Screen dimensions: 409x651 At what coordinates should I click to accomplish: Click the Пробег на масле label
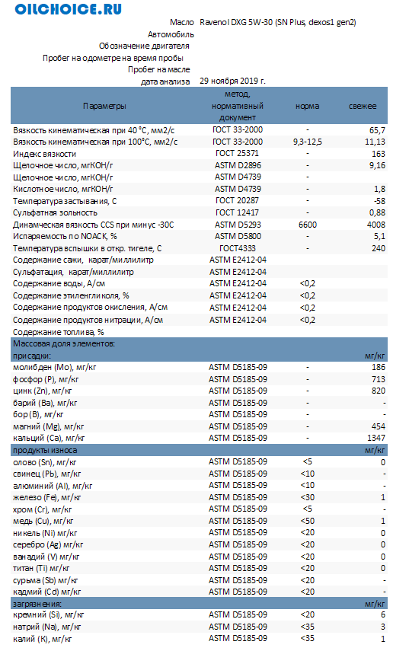pos(159,70)
